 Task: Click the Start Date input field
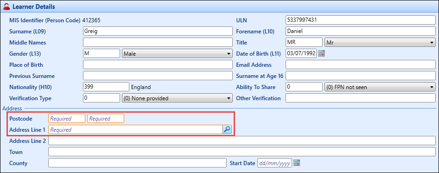coord(274,163)
